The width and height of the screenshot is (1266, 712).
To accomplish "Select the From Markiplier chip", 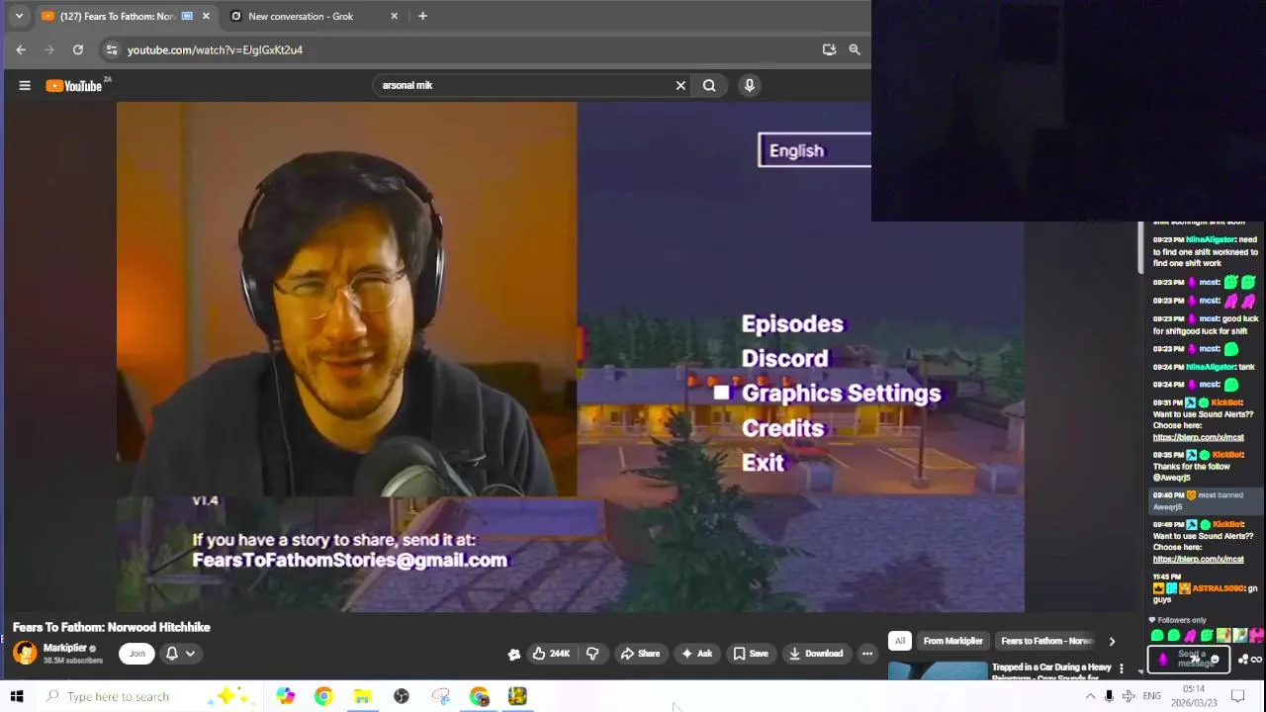I will click(953, 641).
